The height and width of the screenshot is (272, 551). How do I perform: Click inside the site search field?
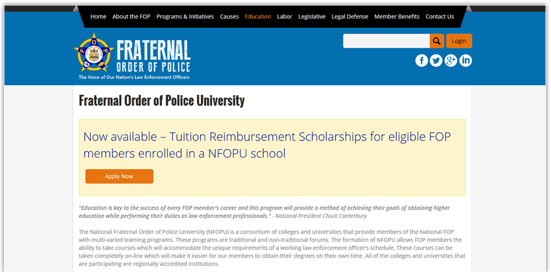pos(386,41)
